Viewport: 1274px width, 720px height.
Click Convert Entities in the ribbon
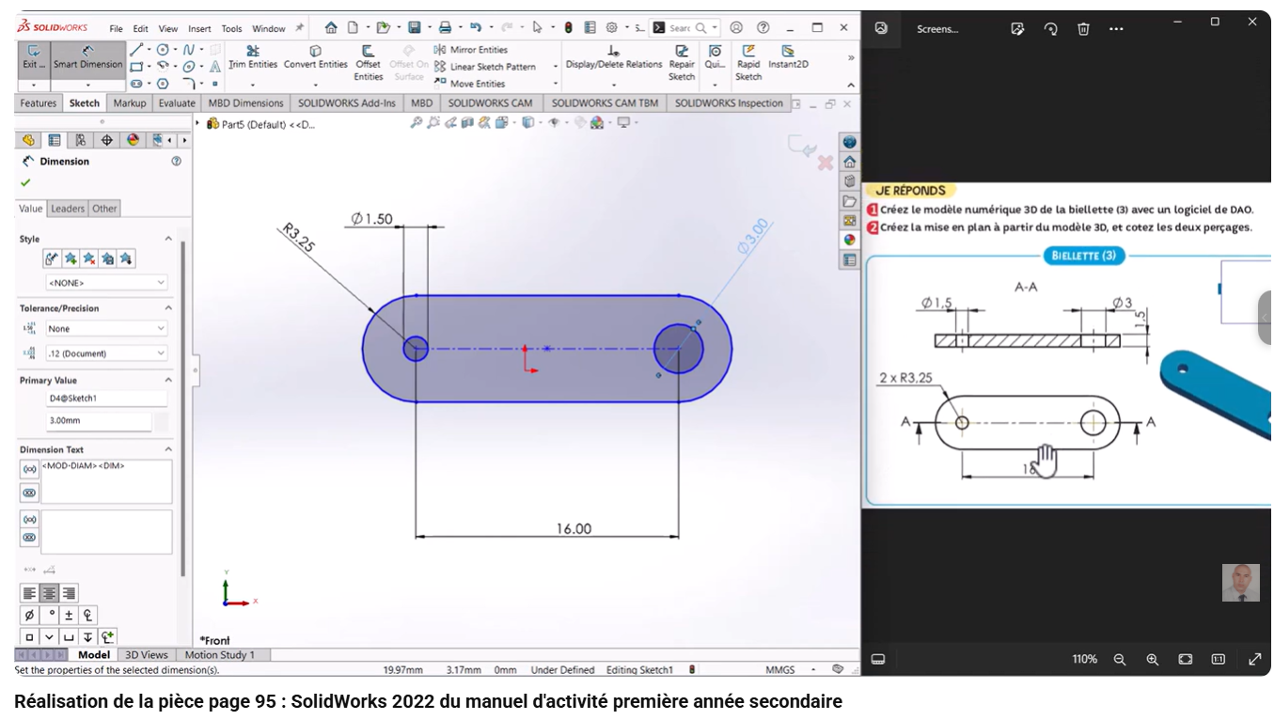(316, 57)
